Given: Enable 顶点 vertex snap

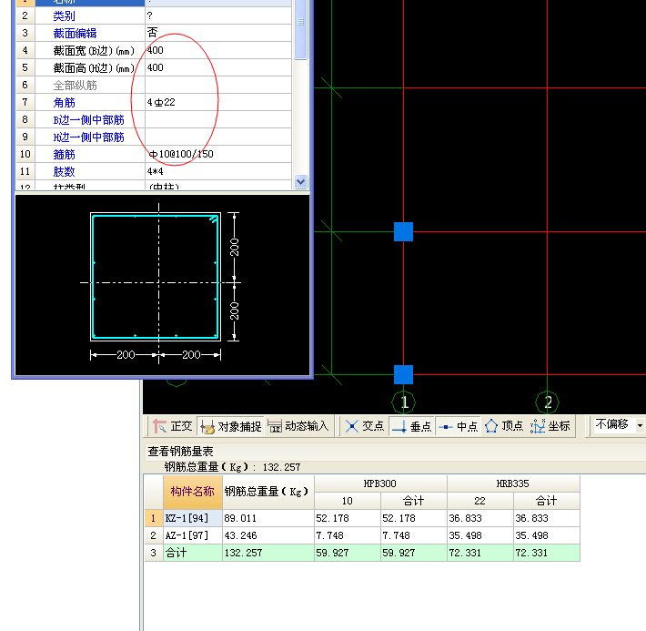Looking at the screenshot, I should (504, 426).
